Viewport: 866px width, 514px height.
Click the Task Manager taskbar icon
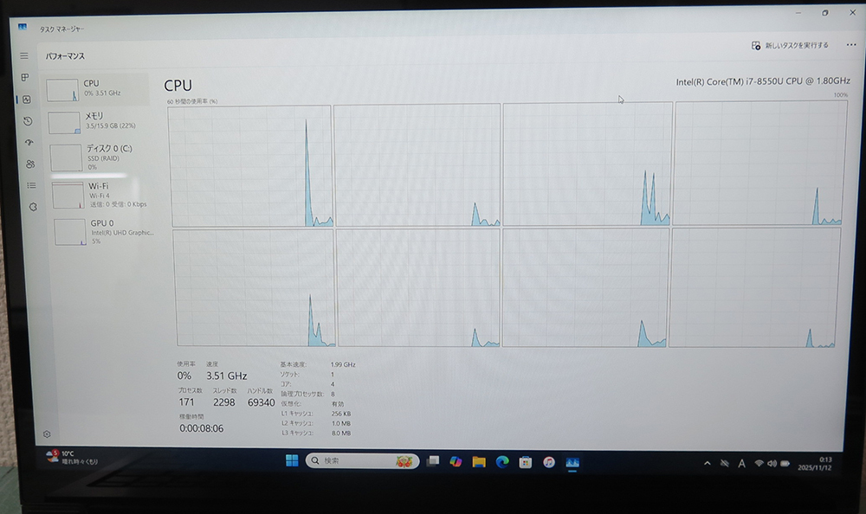572,463
